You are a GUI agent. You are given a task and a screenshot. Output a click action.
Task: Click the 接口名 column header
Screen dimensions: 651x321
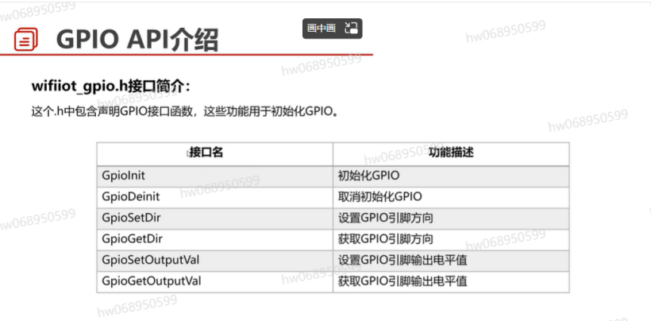pyautogui.click(x=206, y=153)
